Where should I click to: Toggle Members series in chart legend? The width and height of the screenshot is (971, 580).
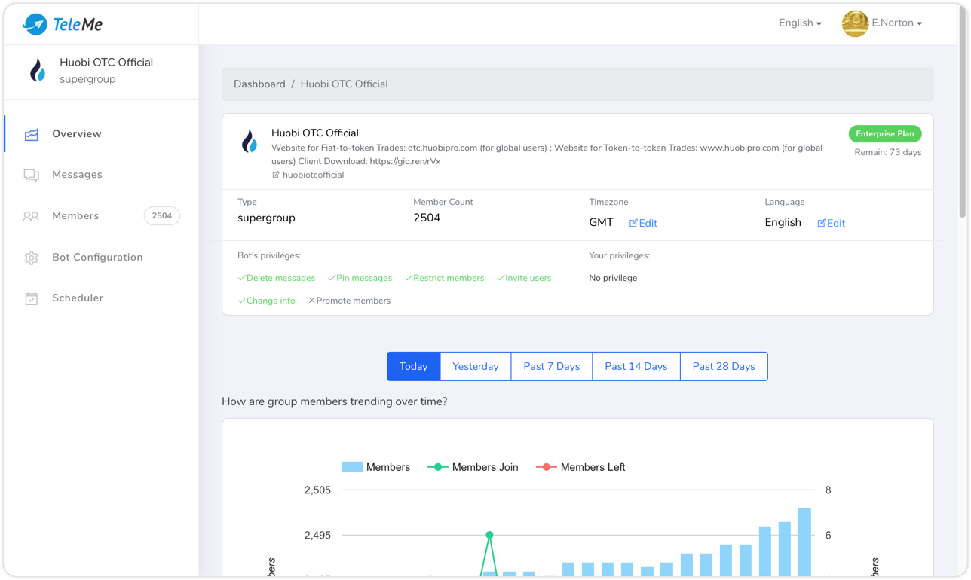(375, 467)
